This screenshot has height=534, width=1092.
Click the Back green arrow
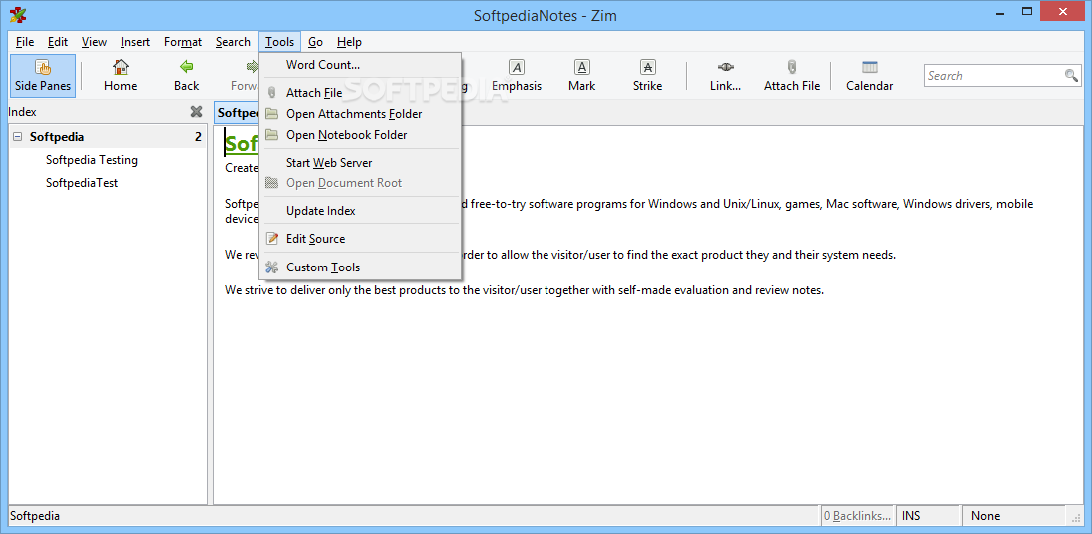(187, 68)
